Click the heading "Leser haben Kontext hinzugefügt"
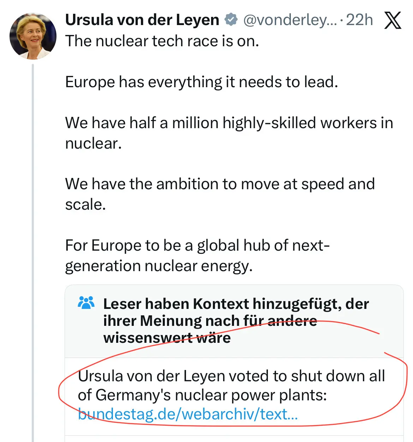This screenshot has width=413, height=442. tap(236, 304)
